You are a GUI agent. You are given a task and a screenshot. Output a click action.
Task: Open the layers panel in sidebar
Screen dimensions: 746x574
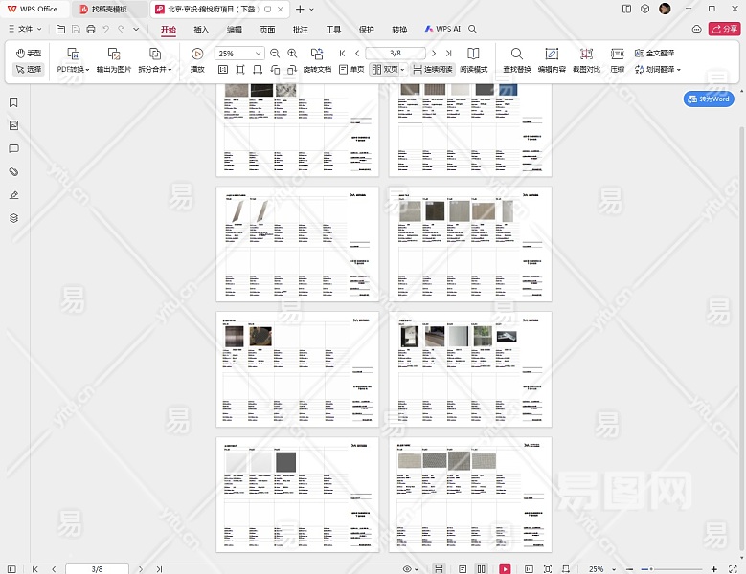point(13,218)
